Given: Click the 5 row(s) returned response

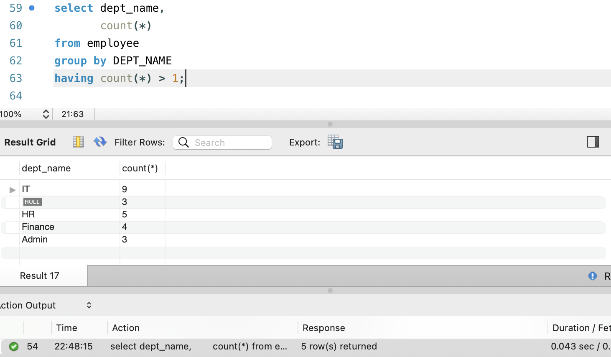Looking at the screenshot, I should [339, 346].
